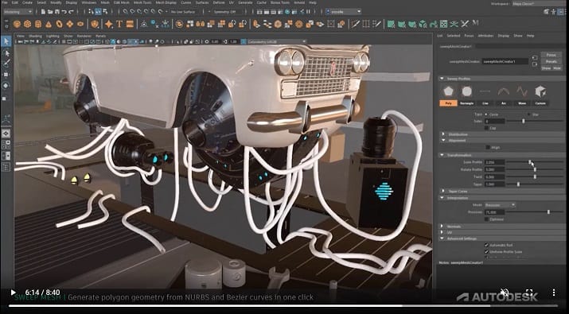
Task: Click the video fullscreen icon
Action: (x=529, y=293)
